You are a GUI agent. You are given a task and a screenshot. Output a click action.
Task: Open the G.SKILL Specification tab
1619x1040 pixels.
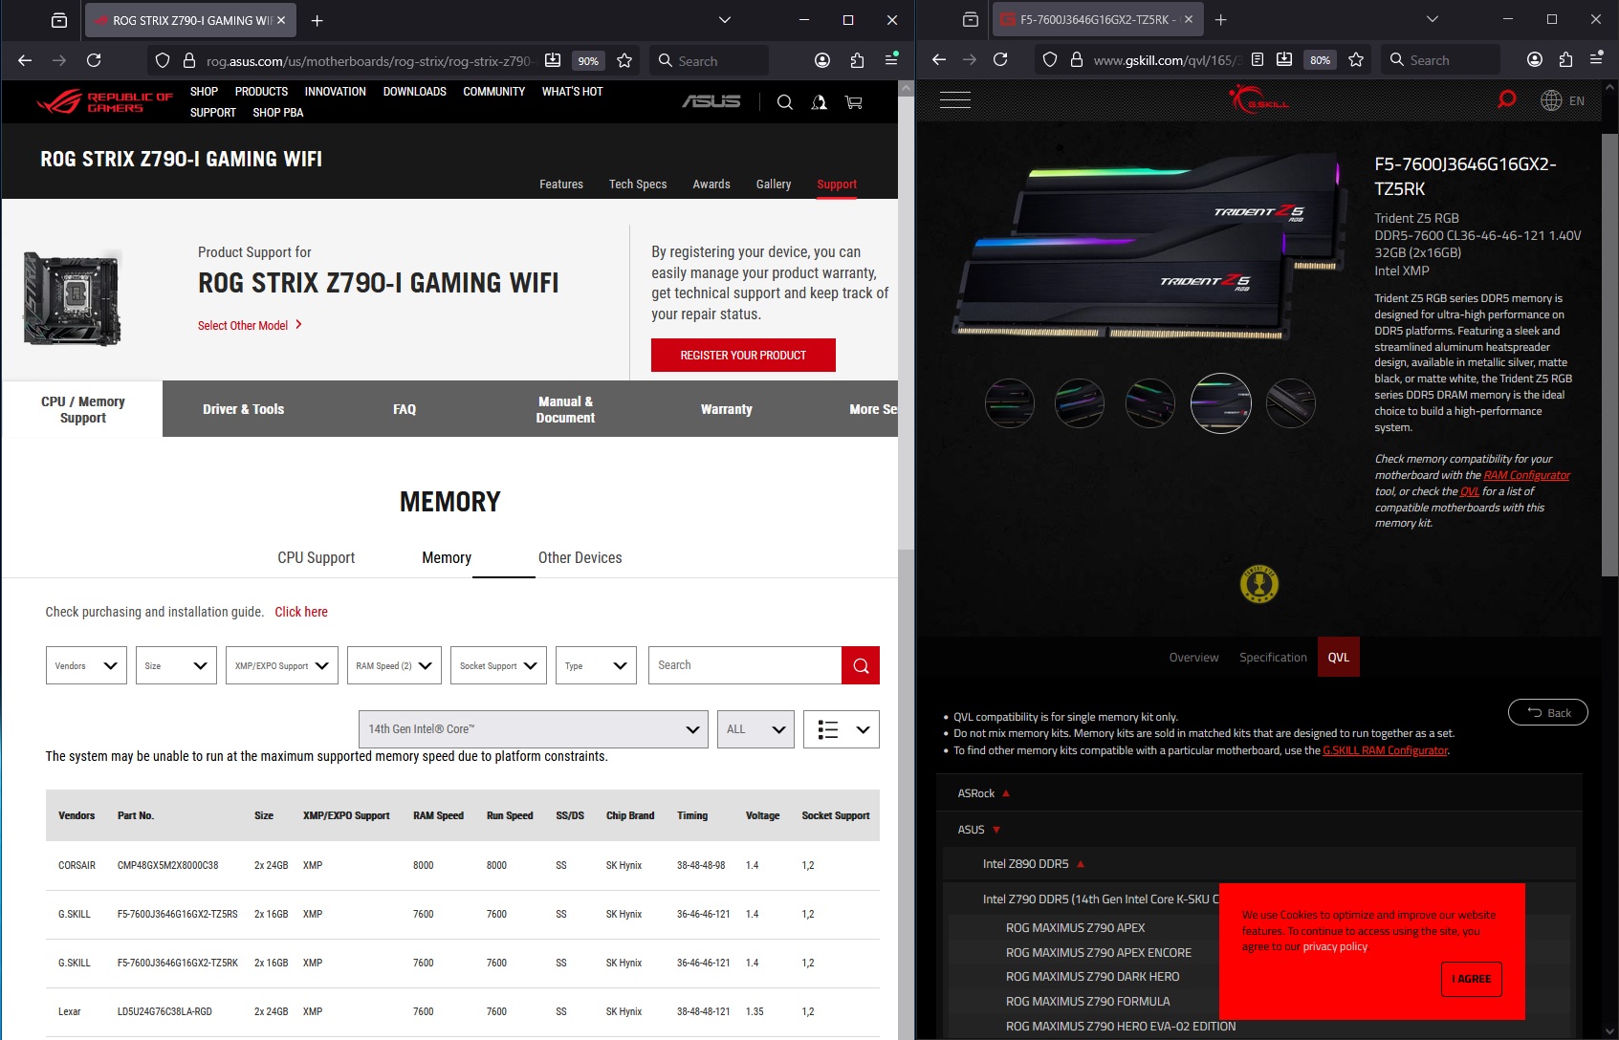tap(1273, 658)
